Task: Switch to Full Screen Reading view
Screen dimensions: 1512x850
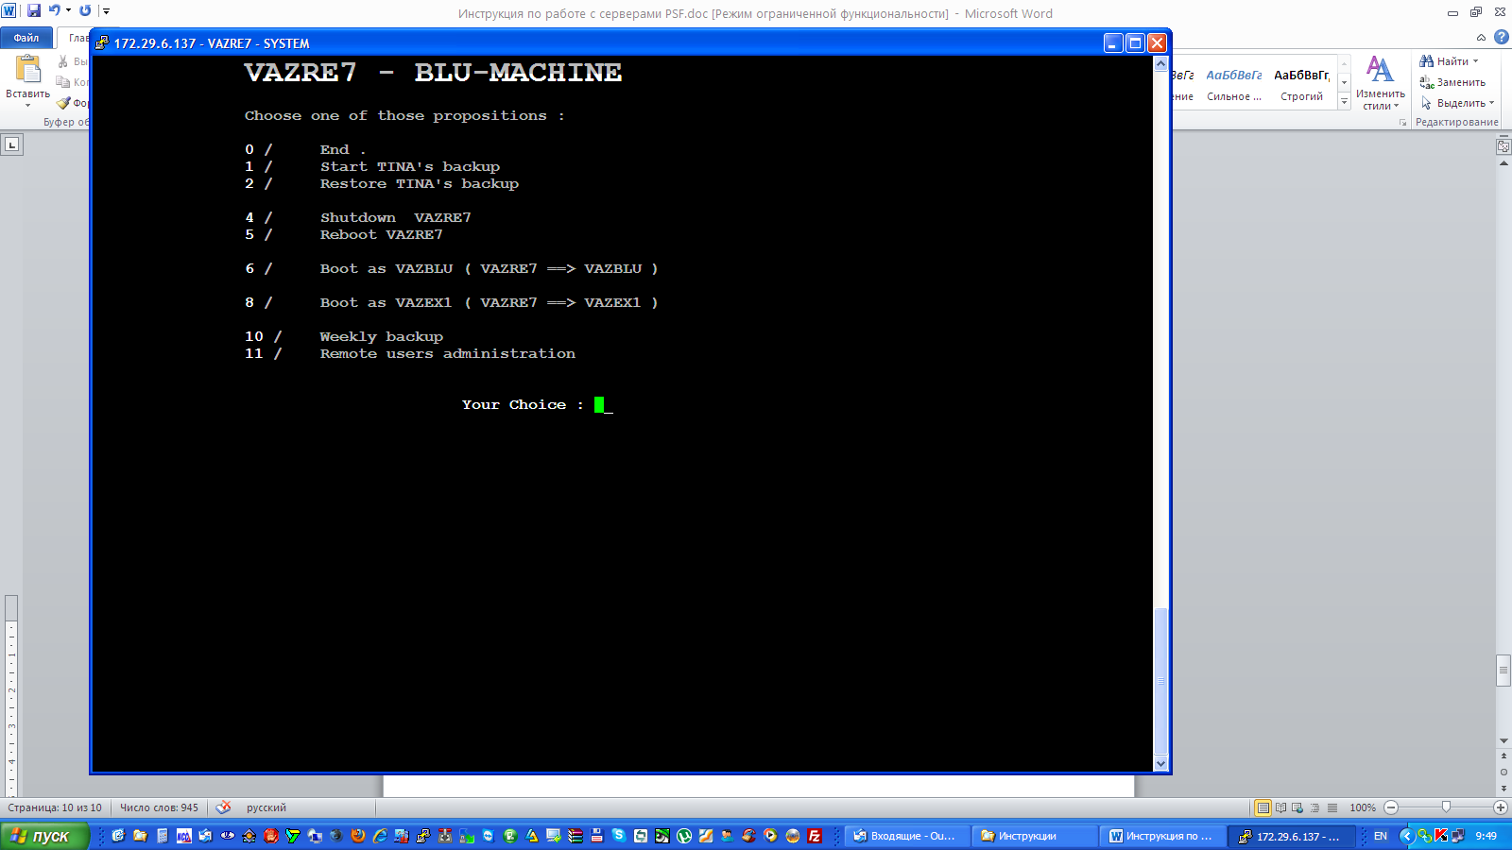Action: pos(1280,807)
